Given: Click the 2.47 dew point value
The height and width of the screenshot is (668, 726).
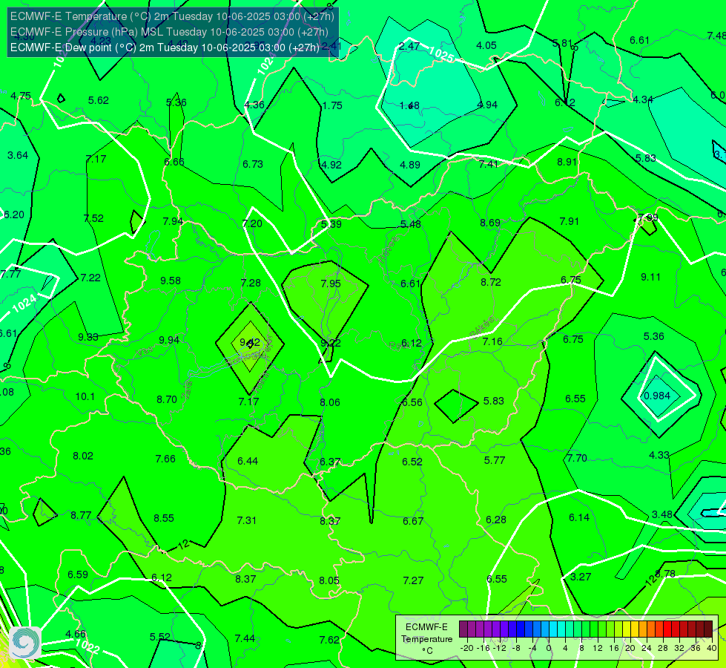Looking at the screenshot, I should [409, 46].
